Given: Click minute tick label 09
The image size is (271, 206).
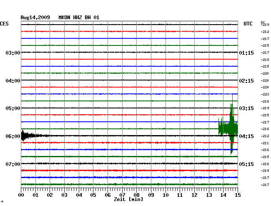Looking at the screenshot, I should [151, 195].
